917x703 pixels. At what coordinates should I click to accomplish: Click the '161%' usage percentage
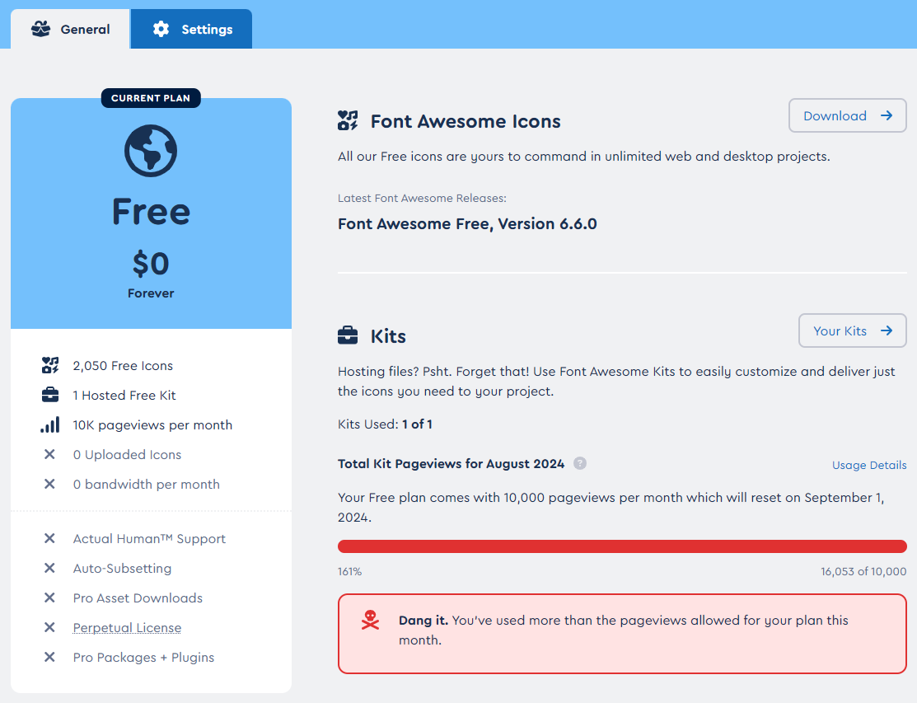coord(349,571)
